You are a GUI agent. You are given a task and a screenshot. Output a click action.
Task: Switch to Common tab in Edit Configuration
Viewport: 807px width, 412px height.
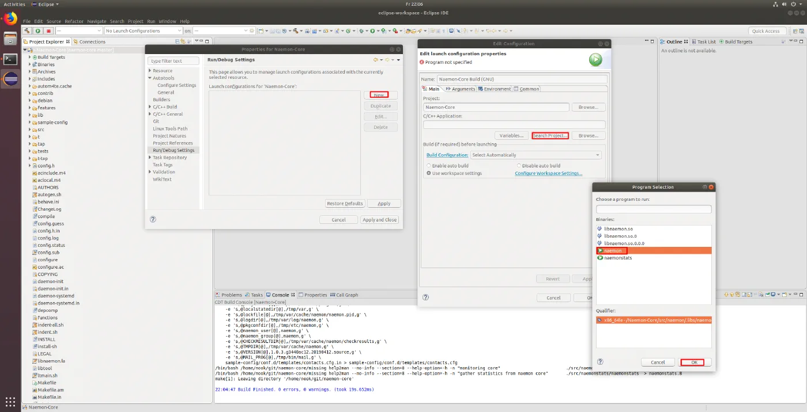pyautogui.click(x=527, y=89)
